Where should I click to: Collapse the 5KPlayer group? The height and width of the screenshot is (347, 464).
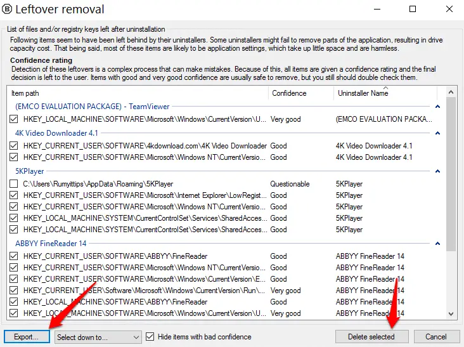pyautogui.click(x=437, y=171)
